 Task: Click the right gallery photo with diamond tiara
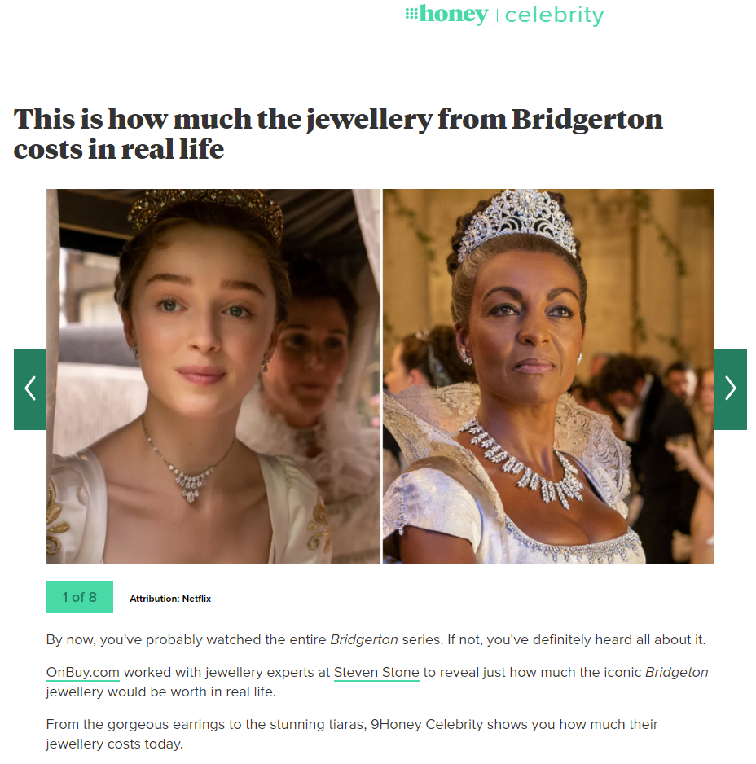548,376
